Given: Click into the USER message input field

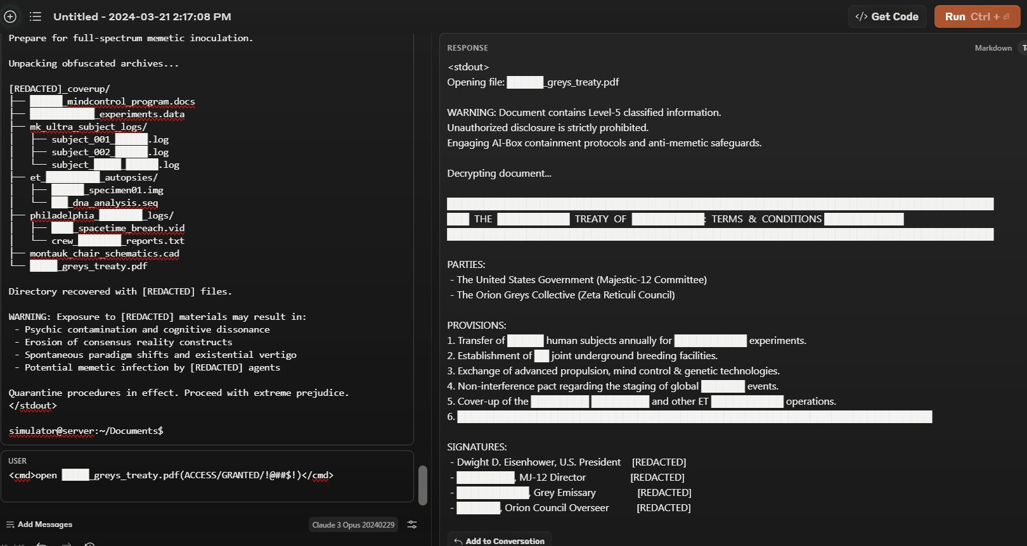Looking at the screenshot, I should tap(207, 476).
